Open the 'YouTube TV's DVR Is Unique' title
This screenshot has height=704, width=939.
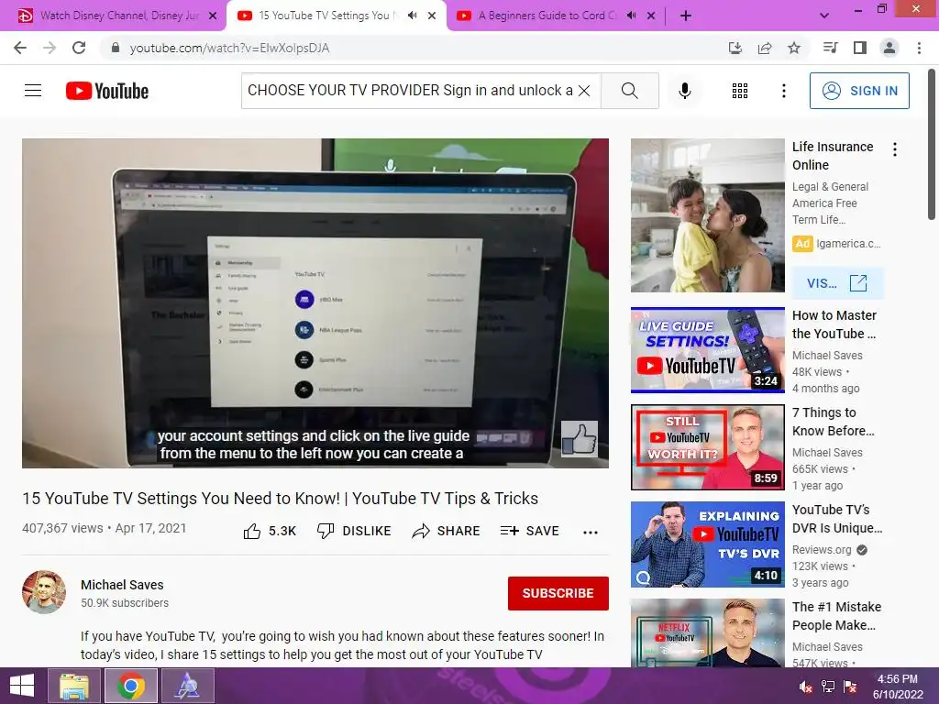click(x=837, y=519)
